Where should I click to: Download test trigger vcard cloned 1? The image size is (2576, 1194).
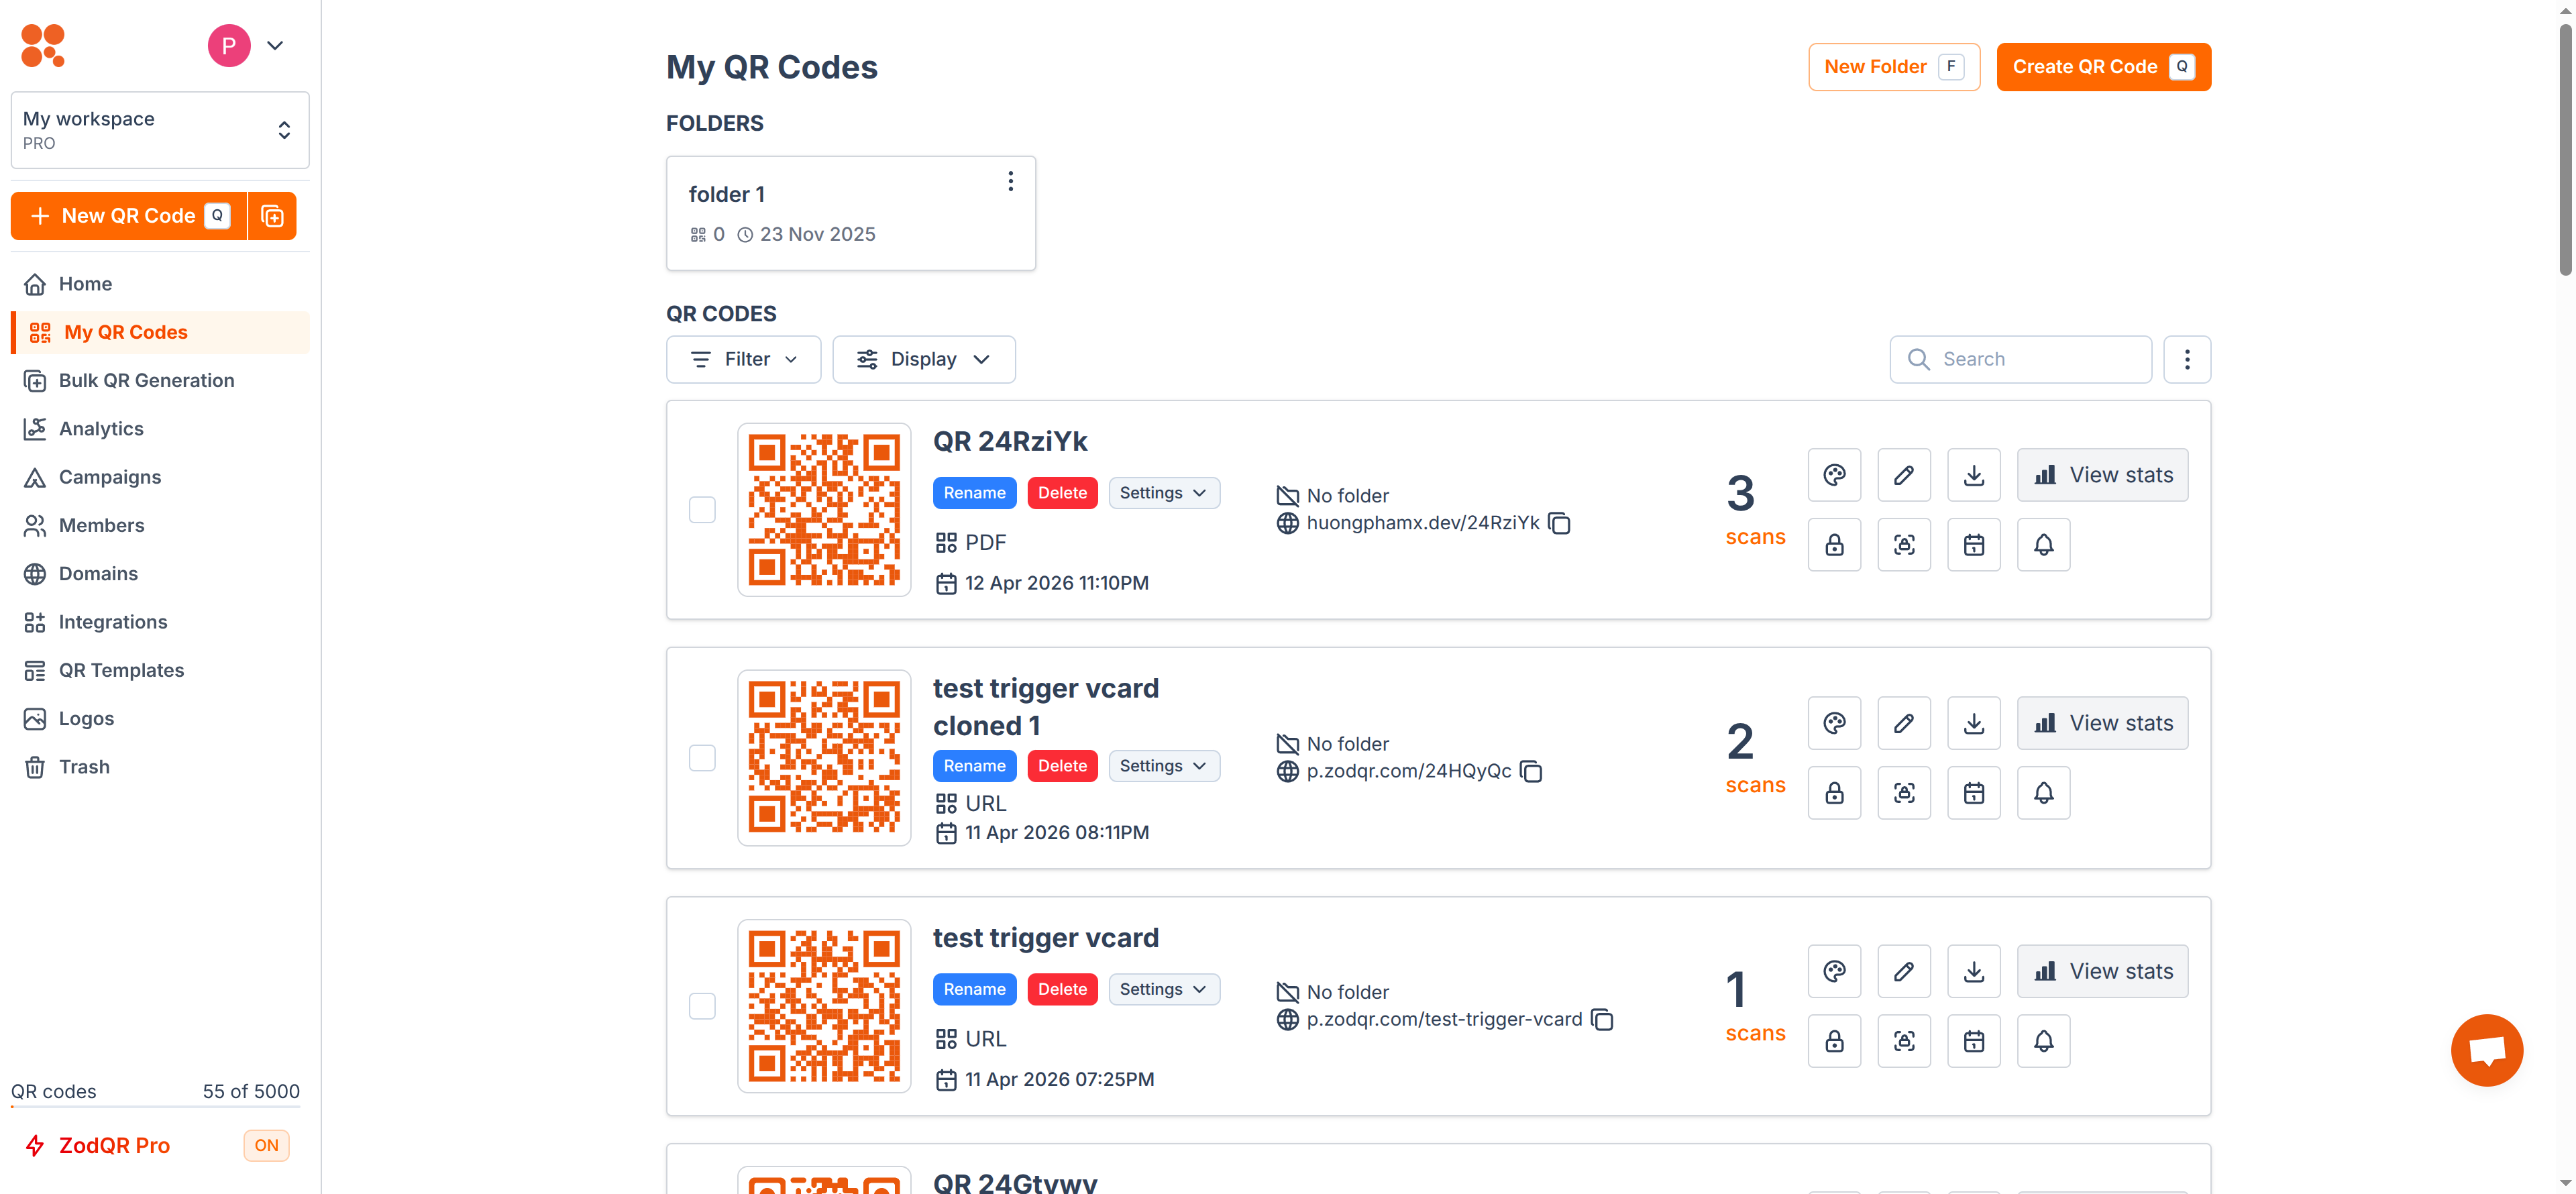(x=1974, y=723)
